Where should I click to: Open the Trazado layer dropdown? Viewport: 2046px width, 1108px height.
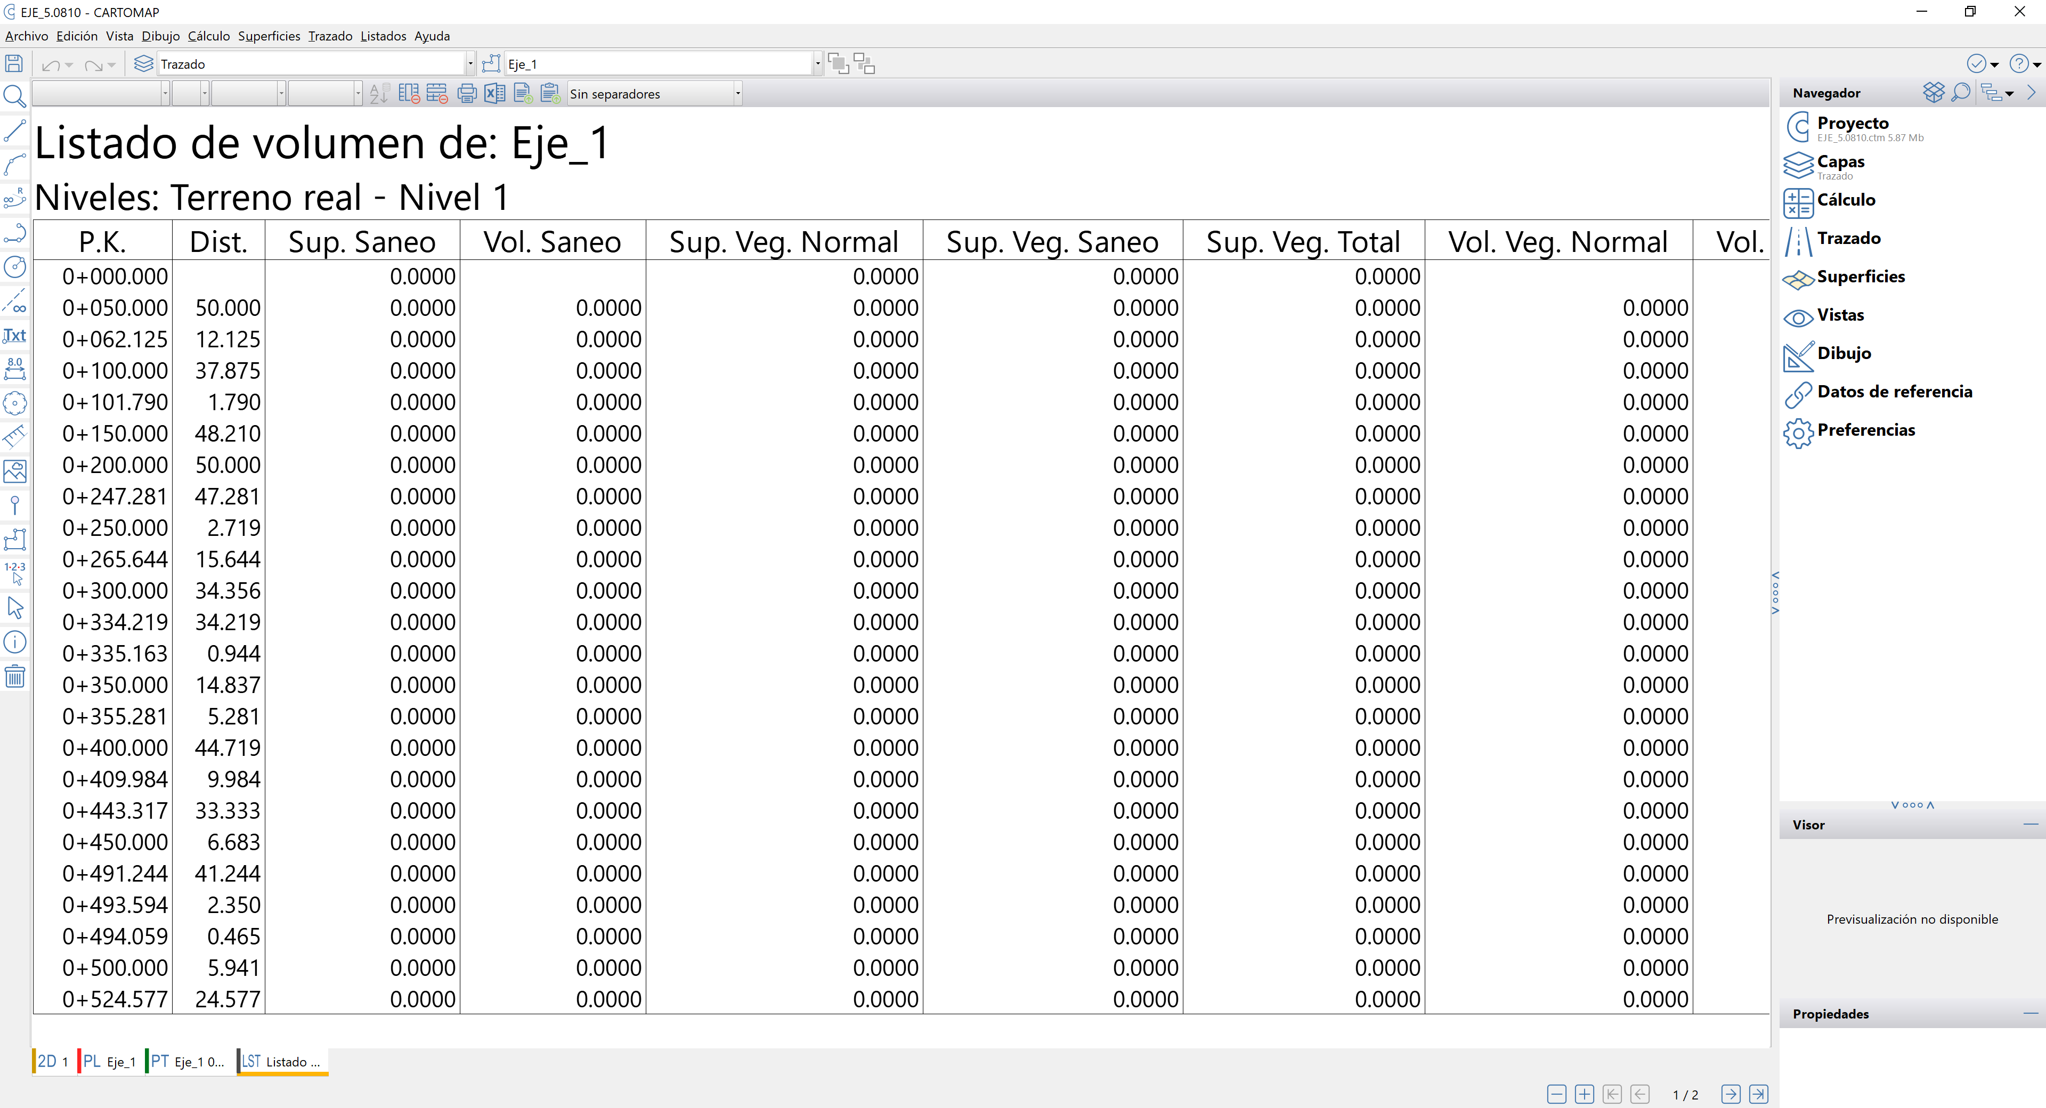pyautogui.click(x=470, y=63)
